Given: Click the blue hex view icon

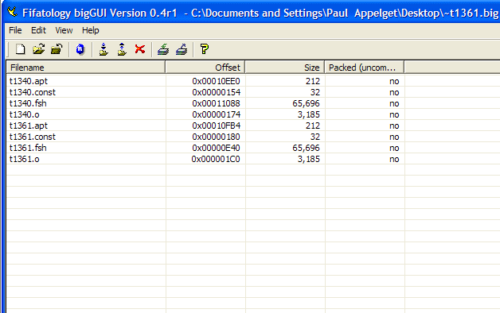Looking at the screenshot, I should (x=80, y=49).
